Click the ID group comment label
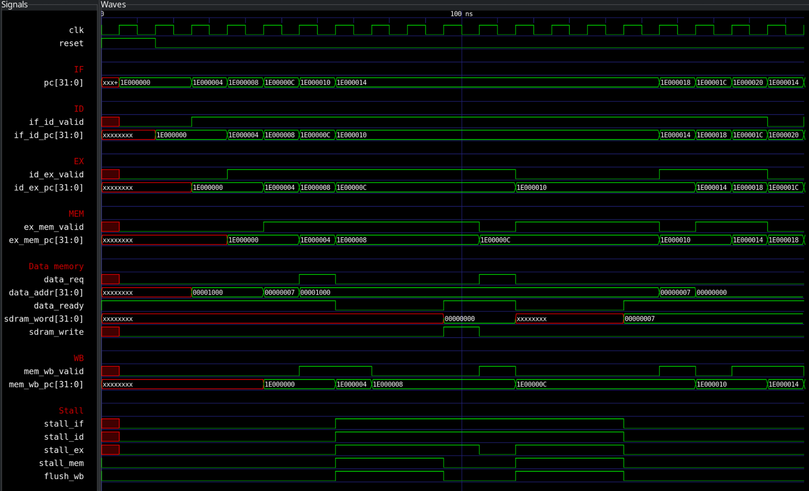Viewport: 809px width, 491px height. click(x=79, y=109)
